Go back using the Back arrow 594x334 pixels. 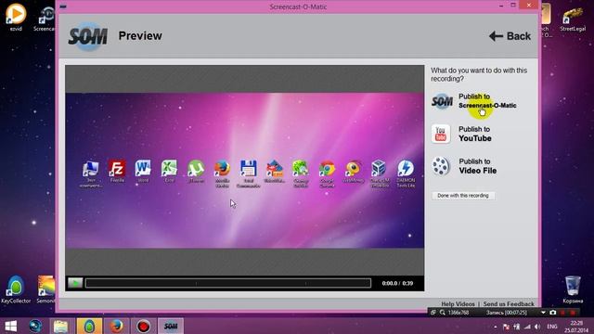point(510,36)
